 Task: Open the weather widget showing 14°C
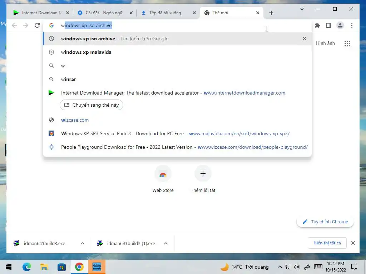point(244,267)
